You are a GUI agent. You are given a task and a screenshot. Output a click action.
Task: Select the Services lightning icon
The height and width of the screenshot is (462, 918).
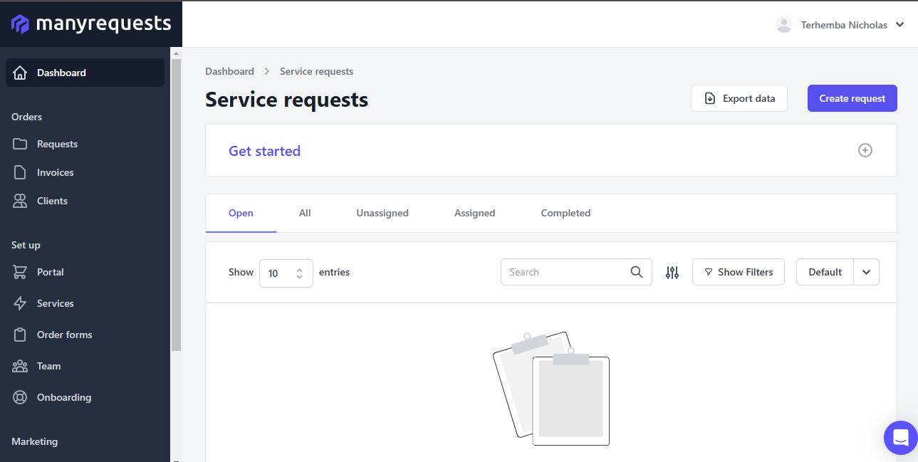(21, 303)
